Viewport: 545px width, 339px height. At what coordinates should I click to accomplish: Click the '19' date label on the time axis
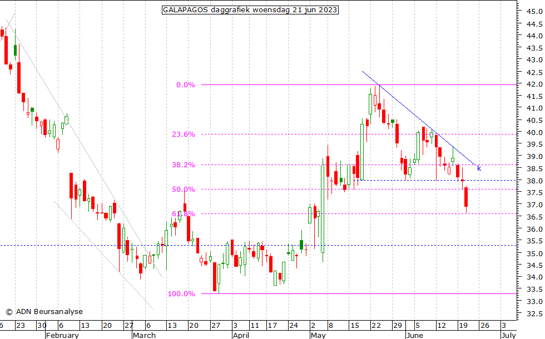pyautogui.click(x=463, y=326)
